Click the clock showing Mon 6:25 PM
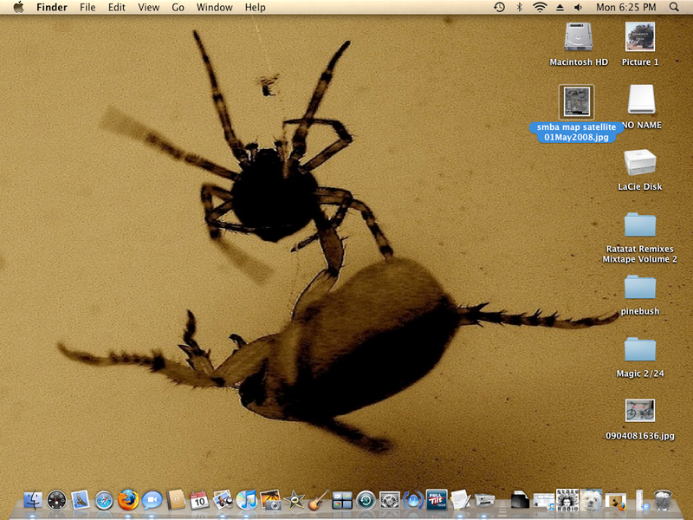The height and width of the screenshot is (520, 693). (x=625, y=7)
